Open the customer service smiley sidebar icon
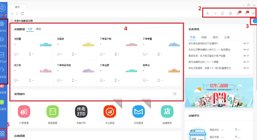Viewport: 257px width, 140px height. pos(2,70)
